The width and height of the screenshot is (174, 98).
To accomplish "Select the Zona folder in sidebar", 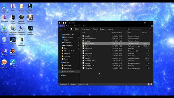I will tap(66, 48).
